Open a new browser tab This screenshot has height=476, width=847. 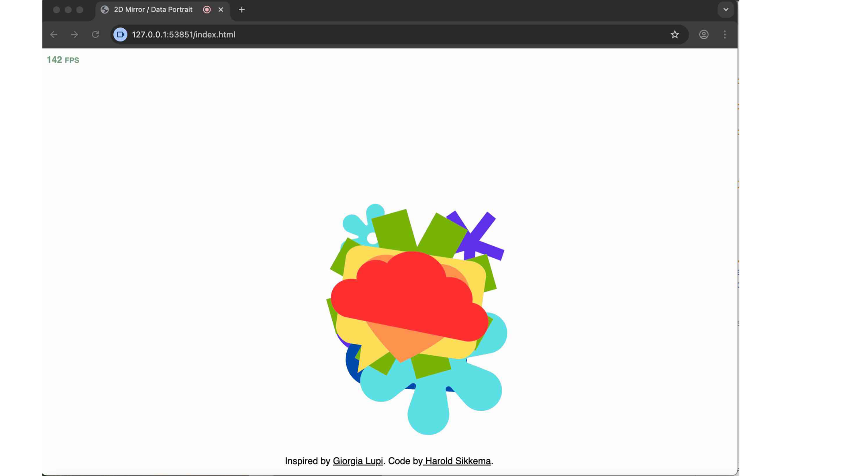pyautogui.click(x=241, y=9)
